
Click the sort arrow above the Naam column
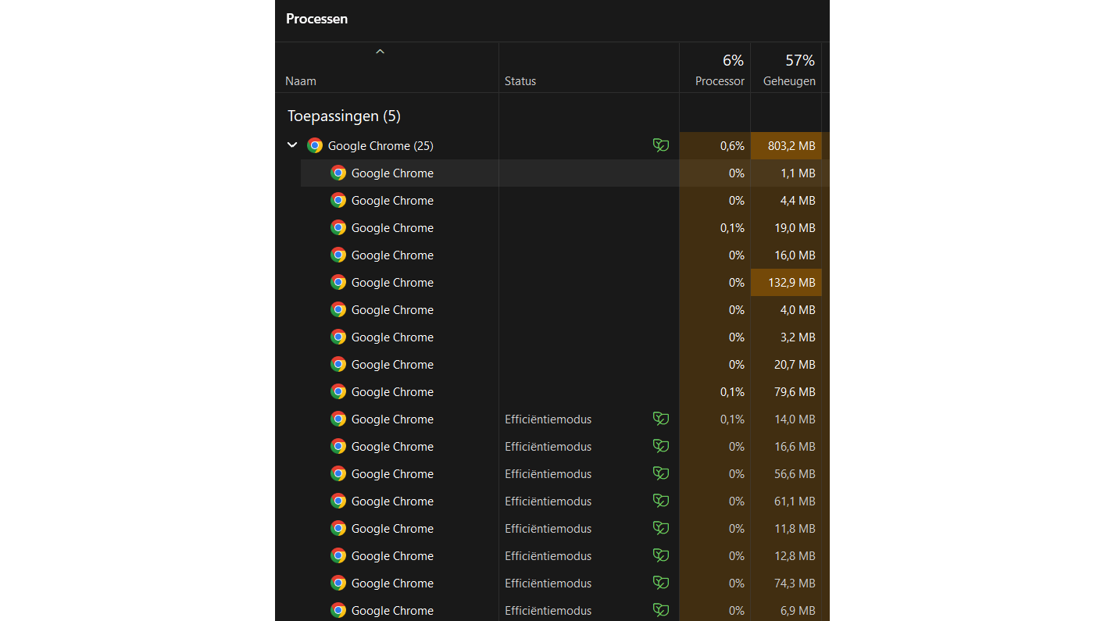click(x=381, y=52)
